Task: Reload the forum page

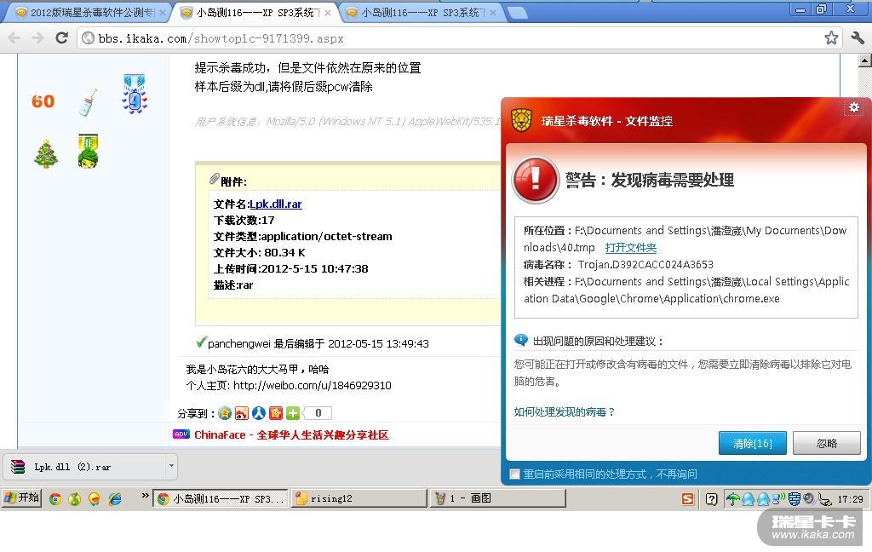Action: click(x=62, y=37)
